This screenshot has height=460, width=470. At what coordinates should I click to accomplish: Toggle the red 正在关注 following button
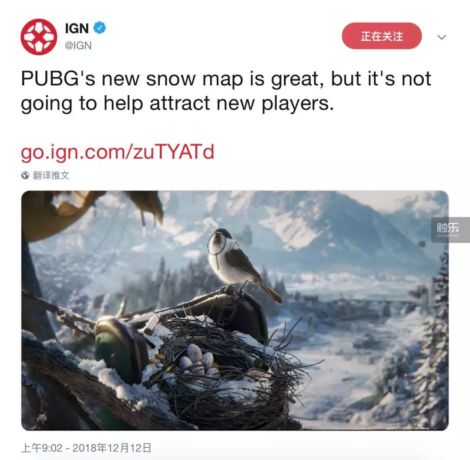click(382, 36)
